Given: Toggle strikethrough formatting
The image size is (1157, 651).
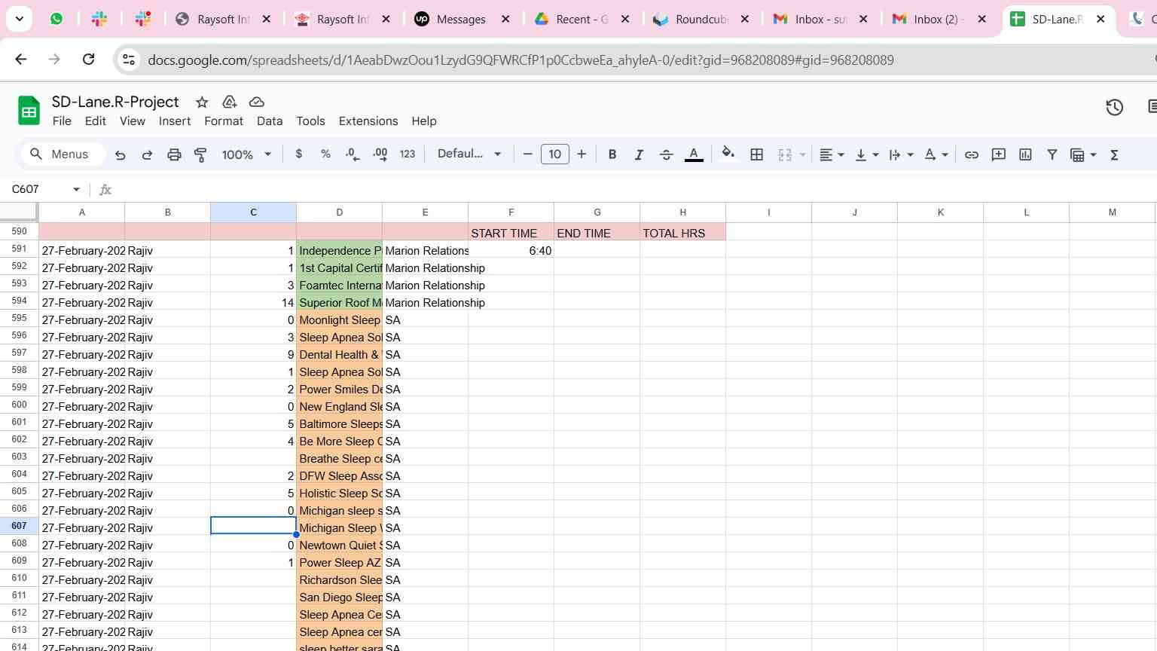Looking at the screenshot, I should 666,154.
